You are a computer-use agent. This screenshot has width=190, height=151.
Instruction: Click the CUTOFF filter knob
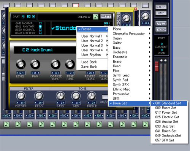pyautogui.click(x=21, y=96)
